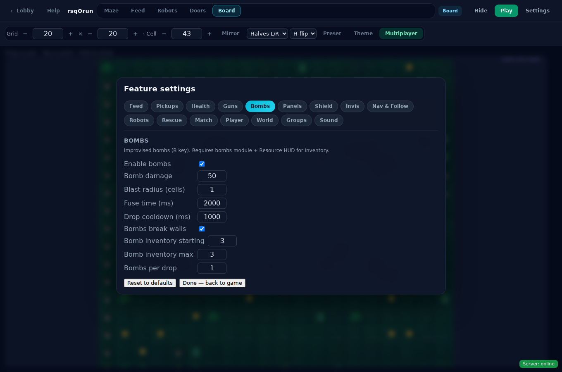
Task: Click the Server: online status badge
Action: pos(538,364)
